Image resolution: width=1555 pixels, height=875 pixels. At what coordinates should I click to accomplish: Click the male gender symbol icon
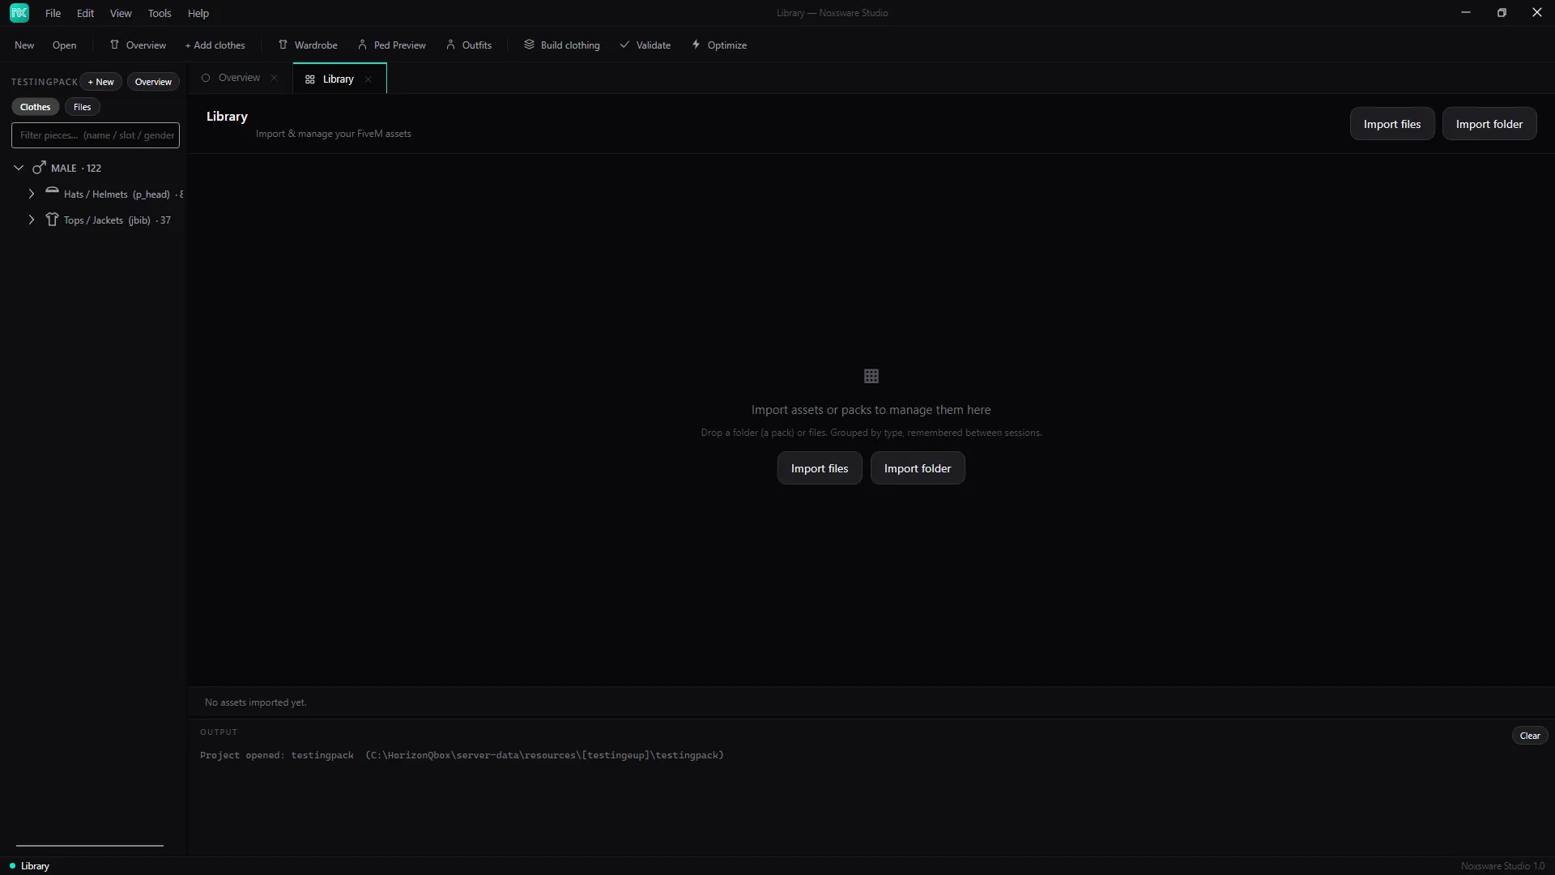tap(38, 168)
